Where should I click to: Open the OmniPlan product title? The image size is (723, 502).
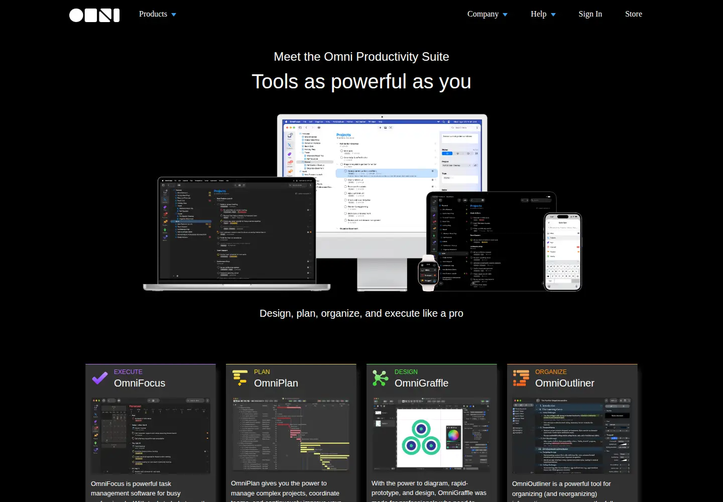tap(276, 383)
